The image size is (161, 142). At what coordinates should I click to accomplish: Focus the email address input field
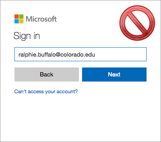[80, 54]
